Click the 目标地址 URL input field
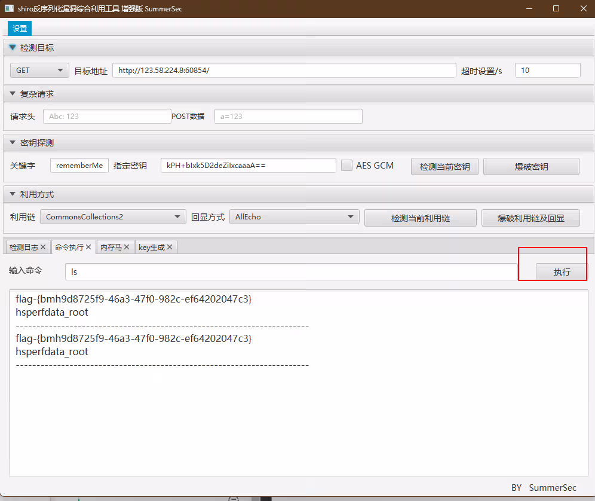The width and height of the screenshot is (595, 501). coord(284,71)
